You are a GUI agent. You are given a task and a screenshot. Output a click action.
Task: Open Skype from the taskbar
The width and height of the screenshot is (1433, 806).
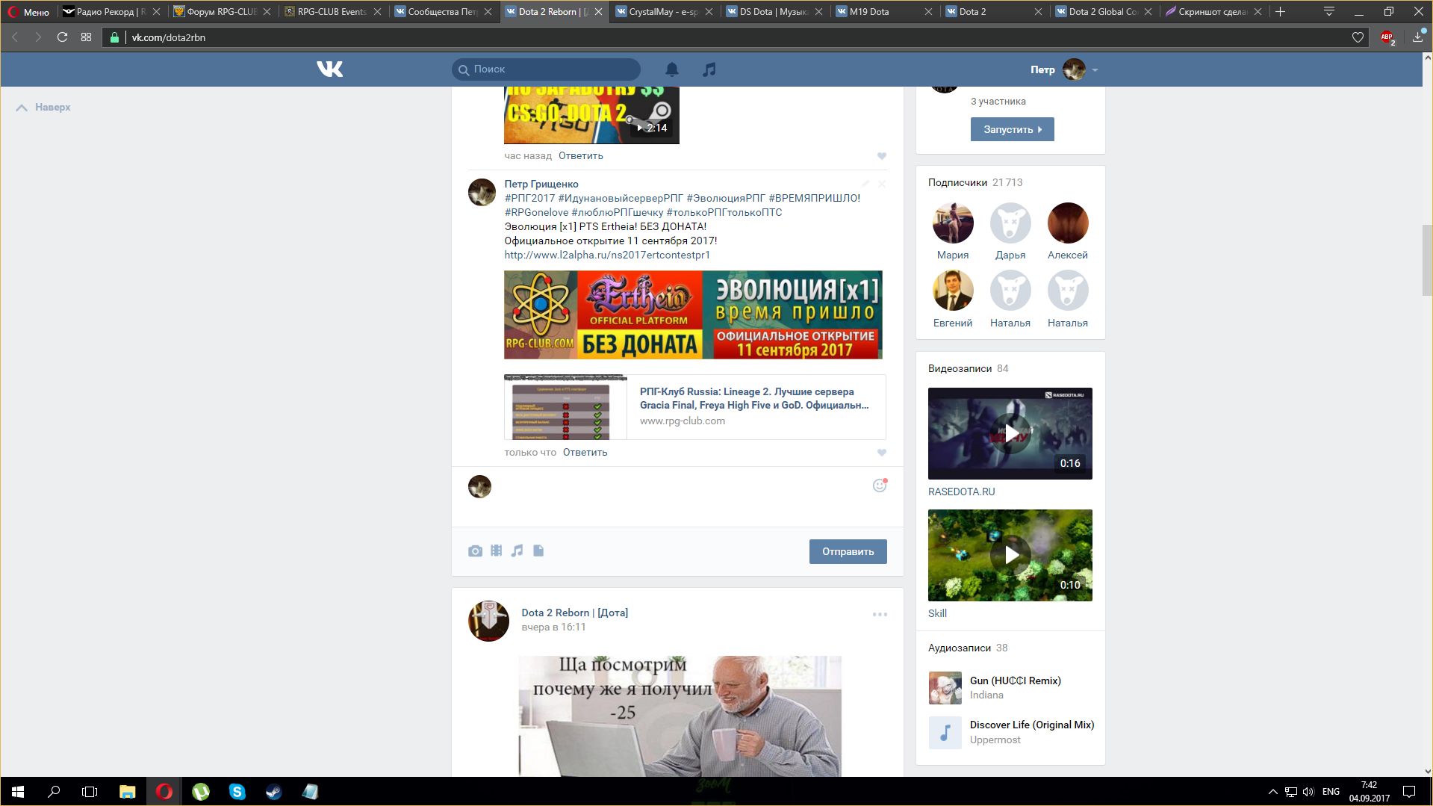237,792
